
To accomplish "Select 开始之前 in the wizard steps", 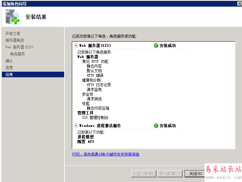I will pos(13,33).
